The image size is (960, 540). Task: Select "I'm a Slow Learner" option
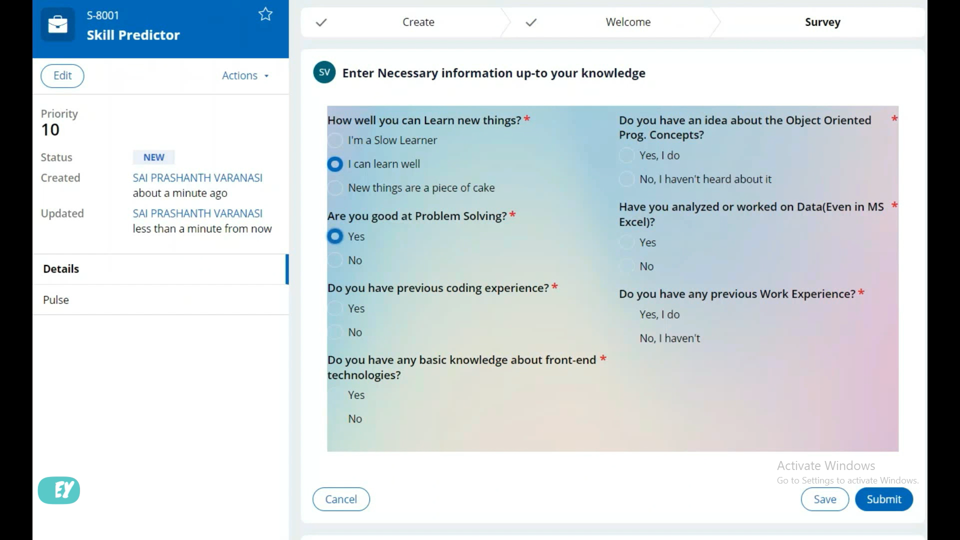(x=335, y=140)
